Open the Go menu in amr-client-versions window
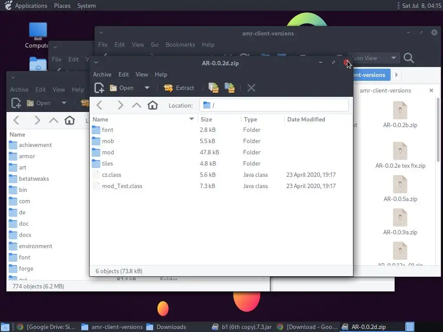443x332 pixels. click(154, 45)
